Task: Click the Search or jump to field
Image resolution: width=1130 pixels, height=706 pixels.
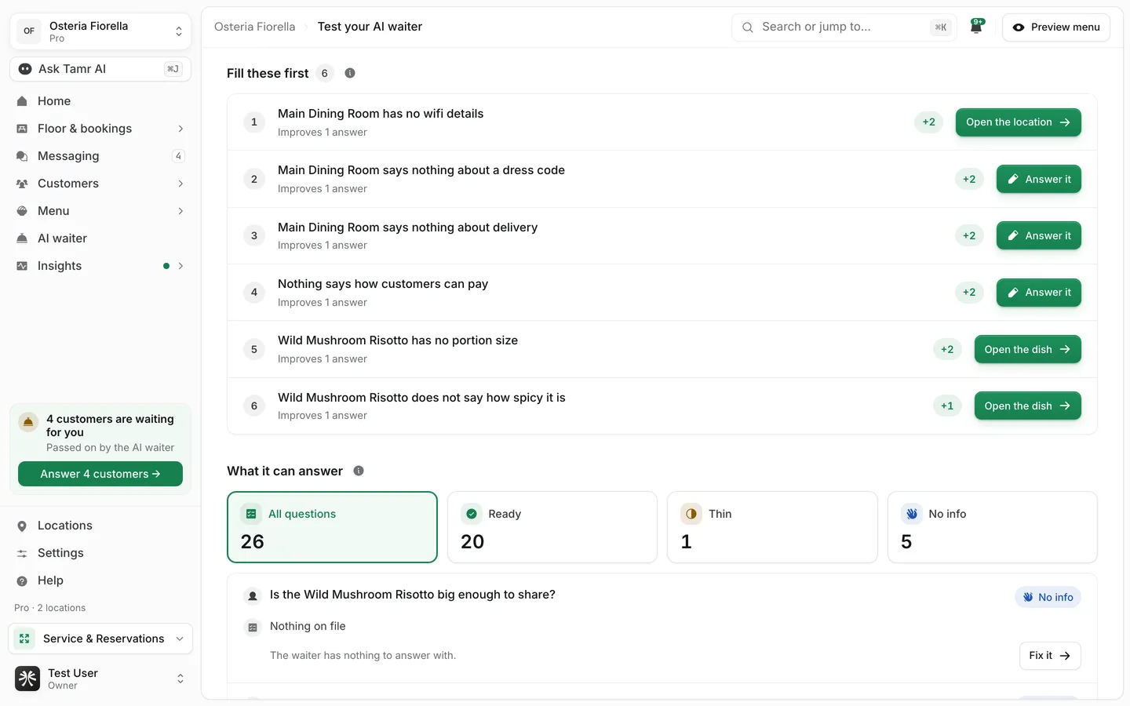Action: coord(844,27)
